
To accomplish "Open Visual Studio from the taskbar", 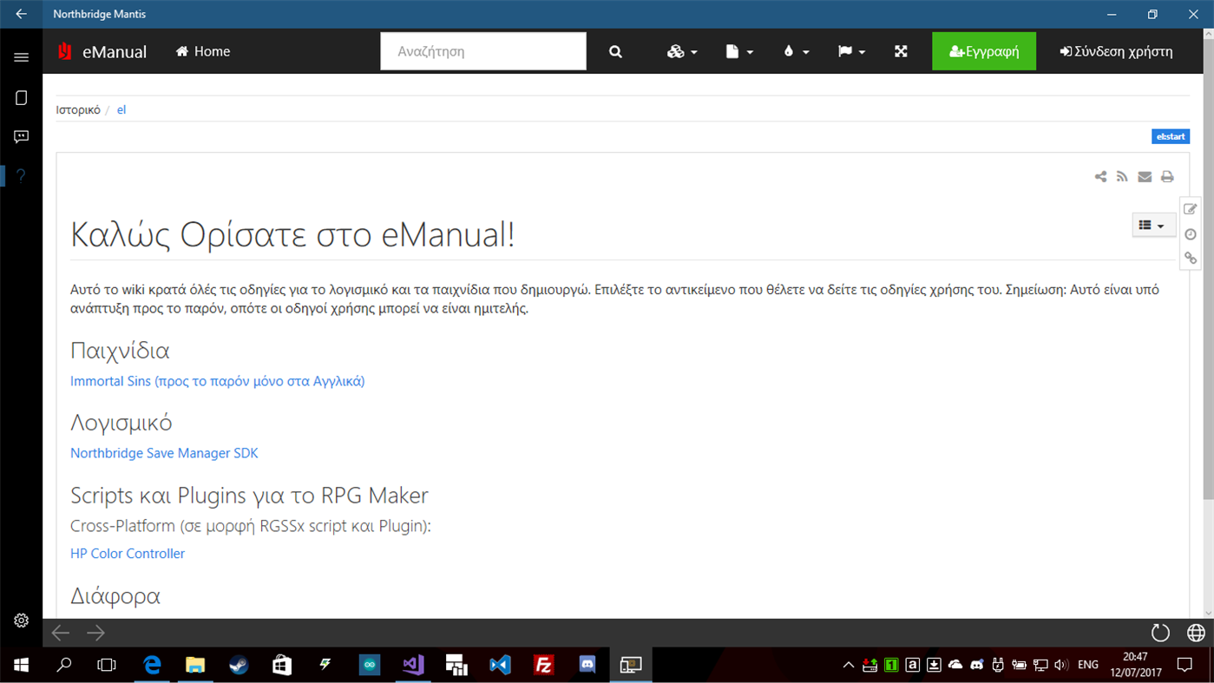I will point(413,666).
